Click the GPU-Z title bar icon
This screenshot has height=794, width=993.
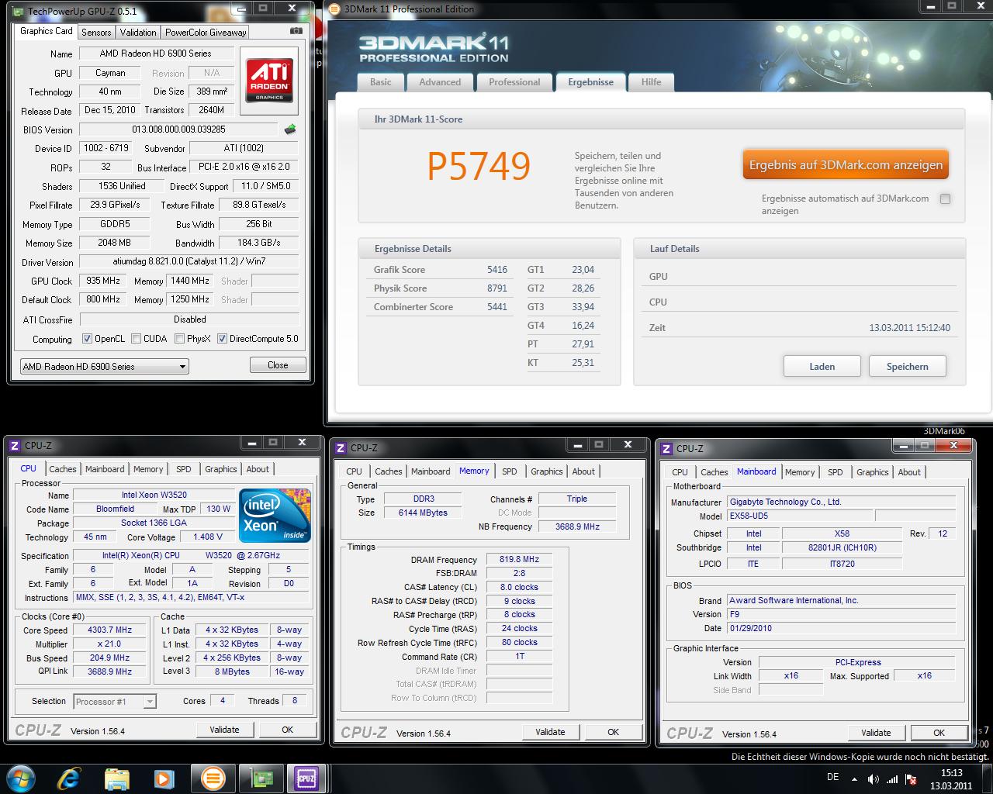tap(18, 11)
